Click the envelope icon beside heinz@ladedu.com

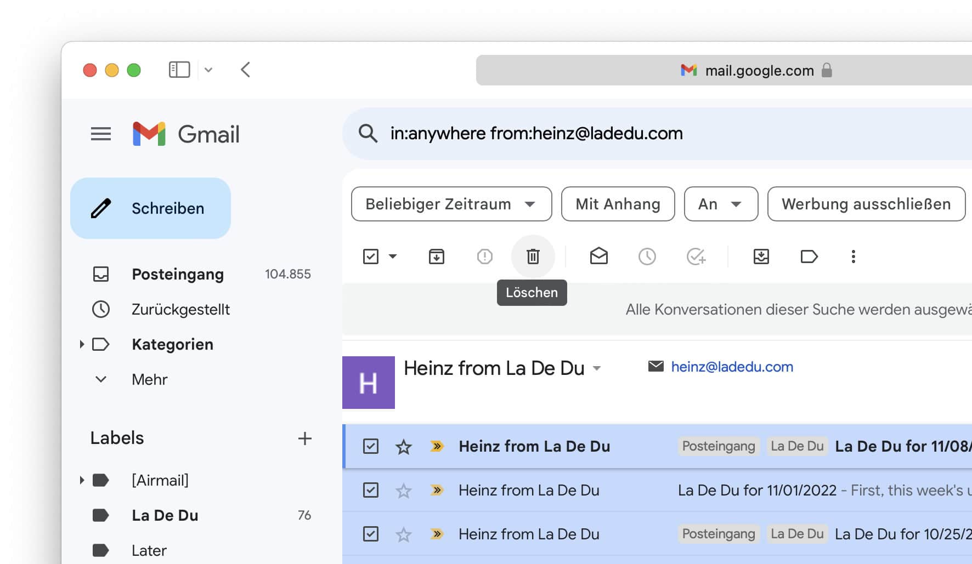click(656, 366)
